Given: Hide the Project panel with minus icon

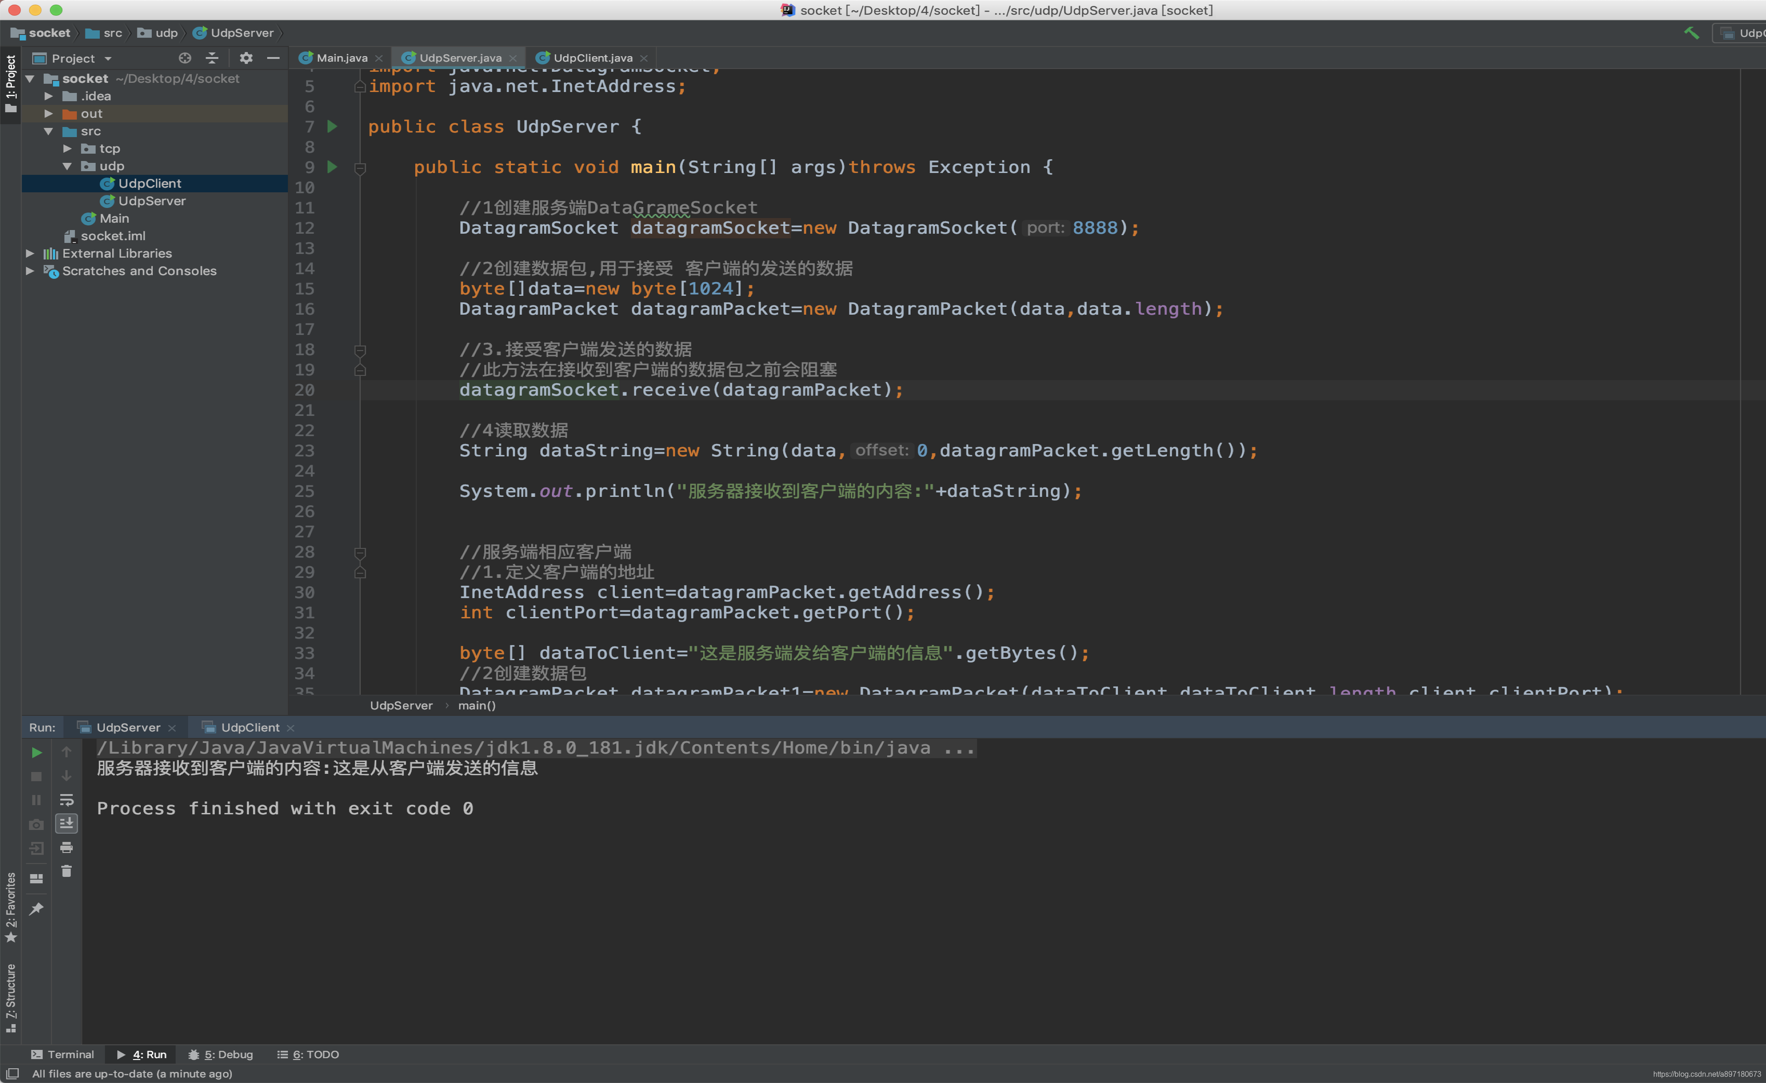Looking at the screenshot, I should (x=273, y=58).
